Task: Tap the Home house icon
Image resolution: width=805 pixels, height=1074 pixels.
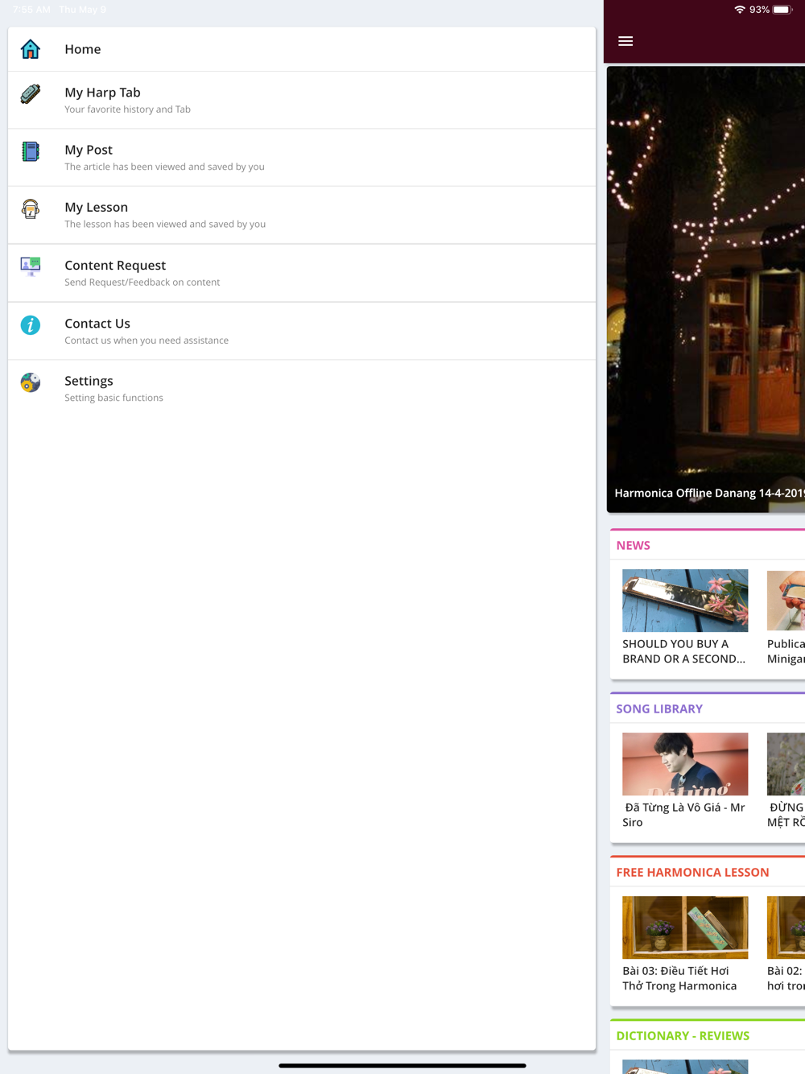Action: point(31,49)
